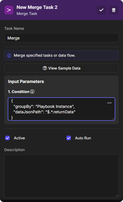Screen dimensions: 123x202
Task: Click the purple merge task icon
Action: pyautogui.click(x=9, y=10)
